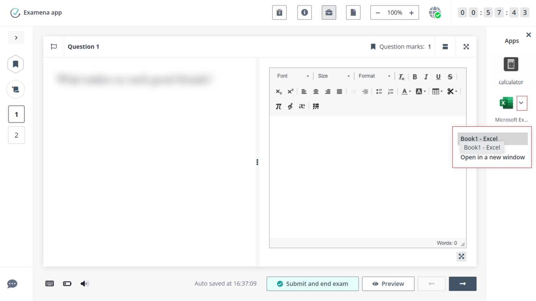Open the Microsoft Excel app
The width and height of the screenshot is (536, 301).
[x=506, y=103]
